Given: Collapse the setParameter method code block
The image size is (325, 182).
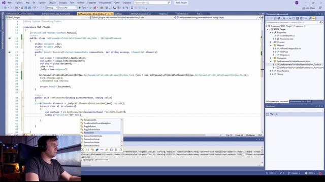Looking at the screenshot, I should 23,98.
